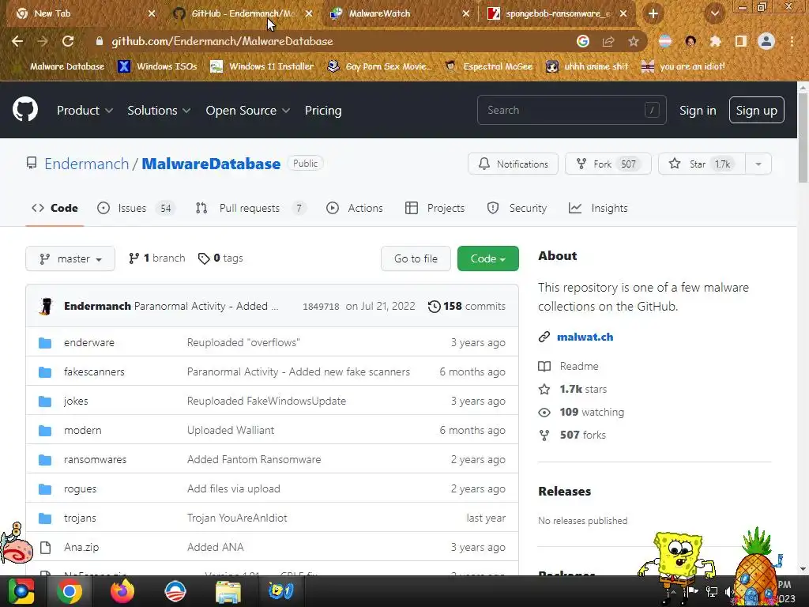Viewport: 809px width, 607px height.
Task: Open File Explorer from the taskbar
Action: click(x=228, y=591)
